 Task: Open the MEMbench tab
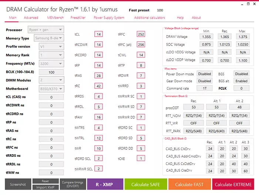(55, 17)
